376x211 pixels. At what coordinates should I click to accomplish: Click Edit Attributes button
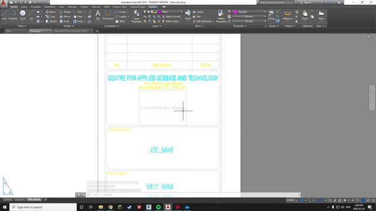202,21
